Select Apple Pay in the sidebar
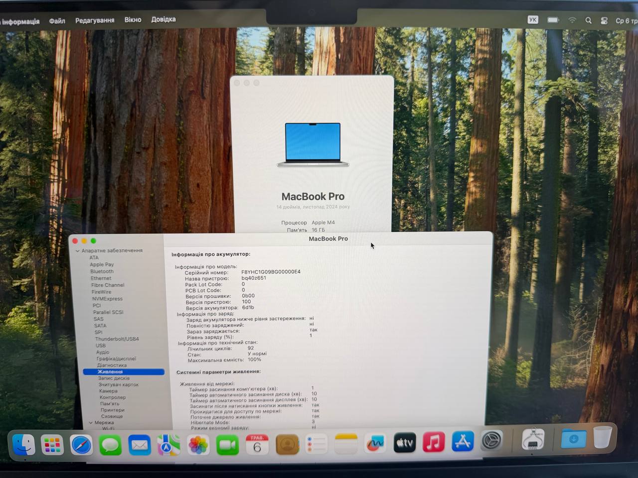This screenshot has width=638, height=478. pyautogui.click(x=102, y=264)
